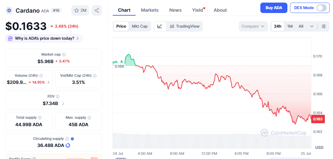This screenshot has height=159, width=333.
Task: Open the Compare dropdown
Action: [x=253, y=26]
